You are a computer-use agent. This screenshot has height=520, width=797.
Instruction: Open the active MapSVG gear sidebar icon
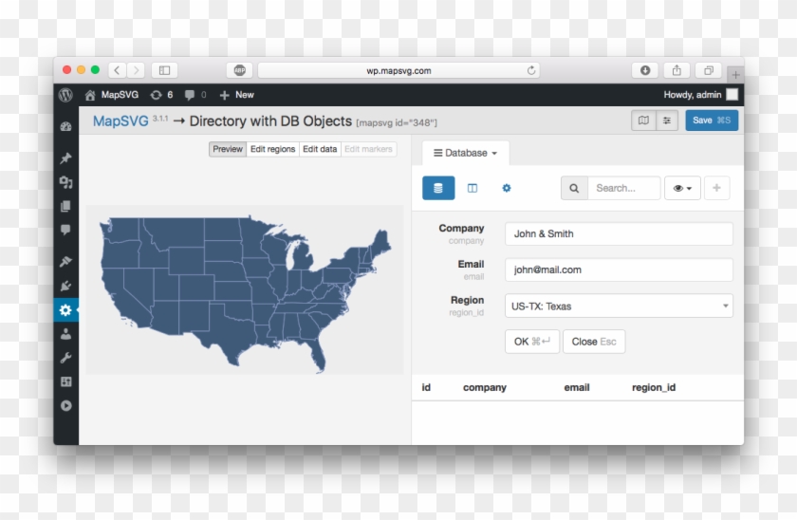tap(66, 310)
